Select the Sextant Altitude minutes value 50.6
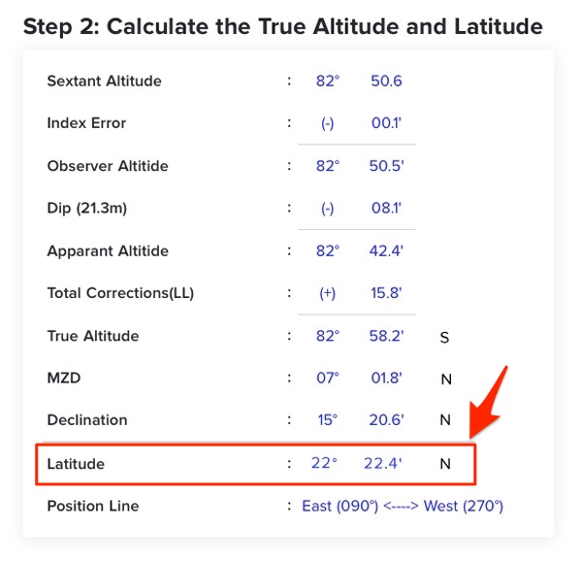582x561 pixels. click(x=386, y=81)
